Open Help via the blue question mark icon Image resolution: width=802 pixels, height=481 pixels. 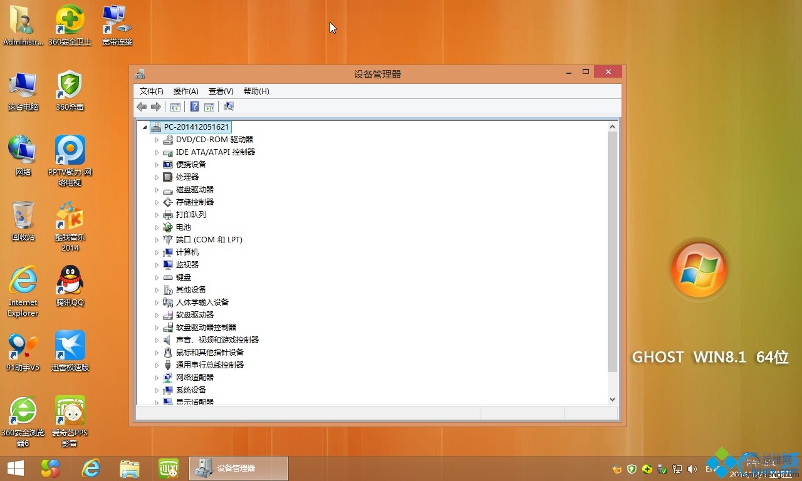click(x=195, y=107)
